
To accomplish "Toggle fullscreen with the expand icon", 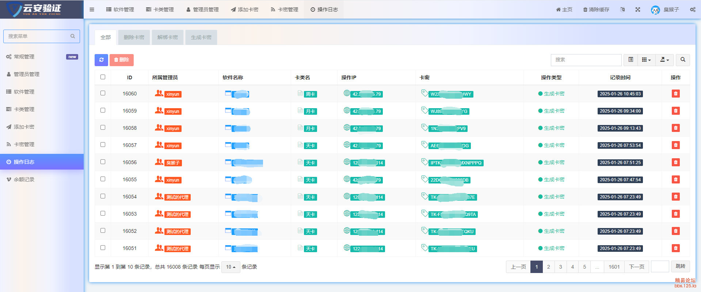I will [637, 10].
